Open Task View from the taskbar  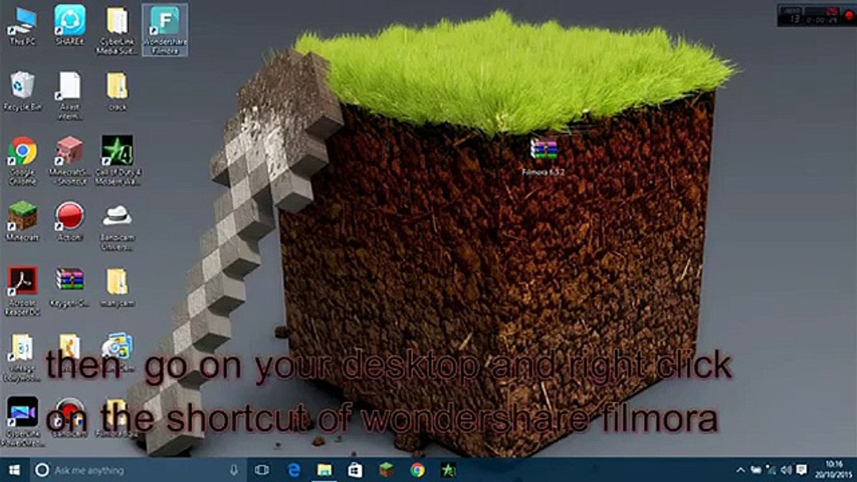(262, 470)
